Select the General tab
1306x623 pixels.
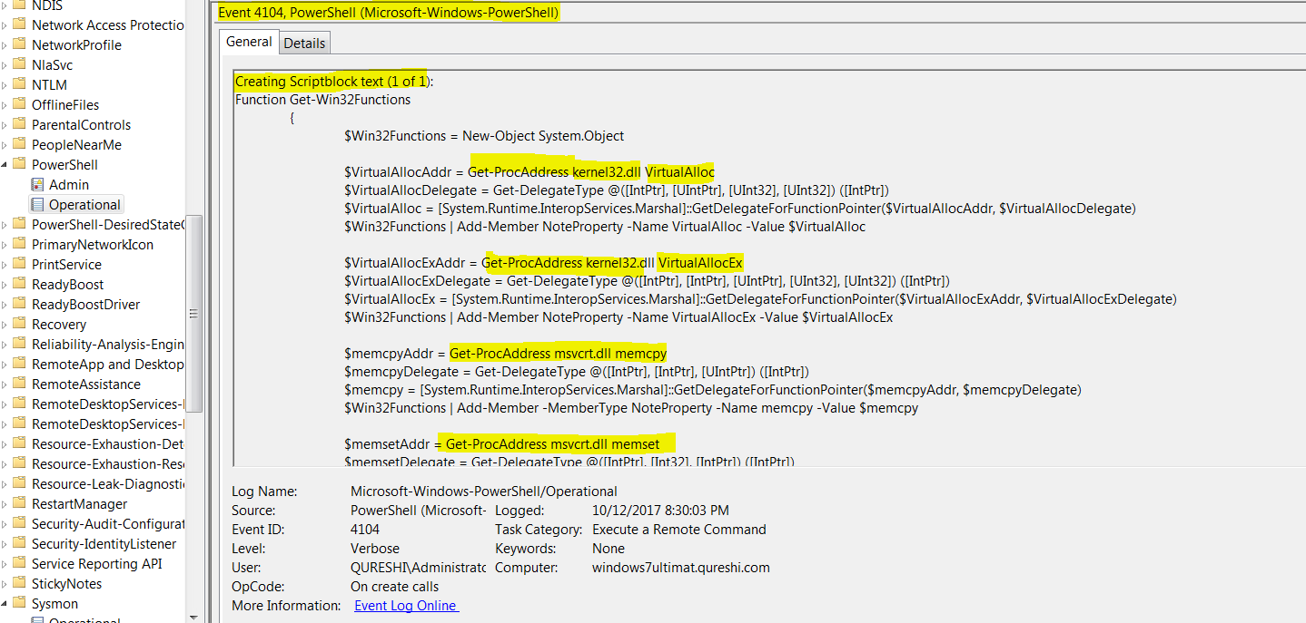(x=248, y=42)
